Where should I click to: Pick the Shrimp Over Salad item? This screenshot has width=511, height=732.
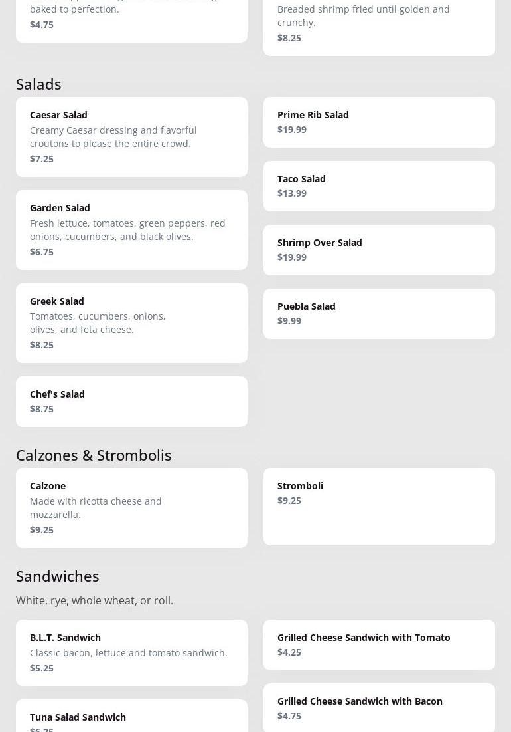pos(379,249)
